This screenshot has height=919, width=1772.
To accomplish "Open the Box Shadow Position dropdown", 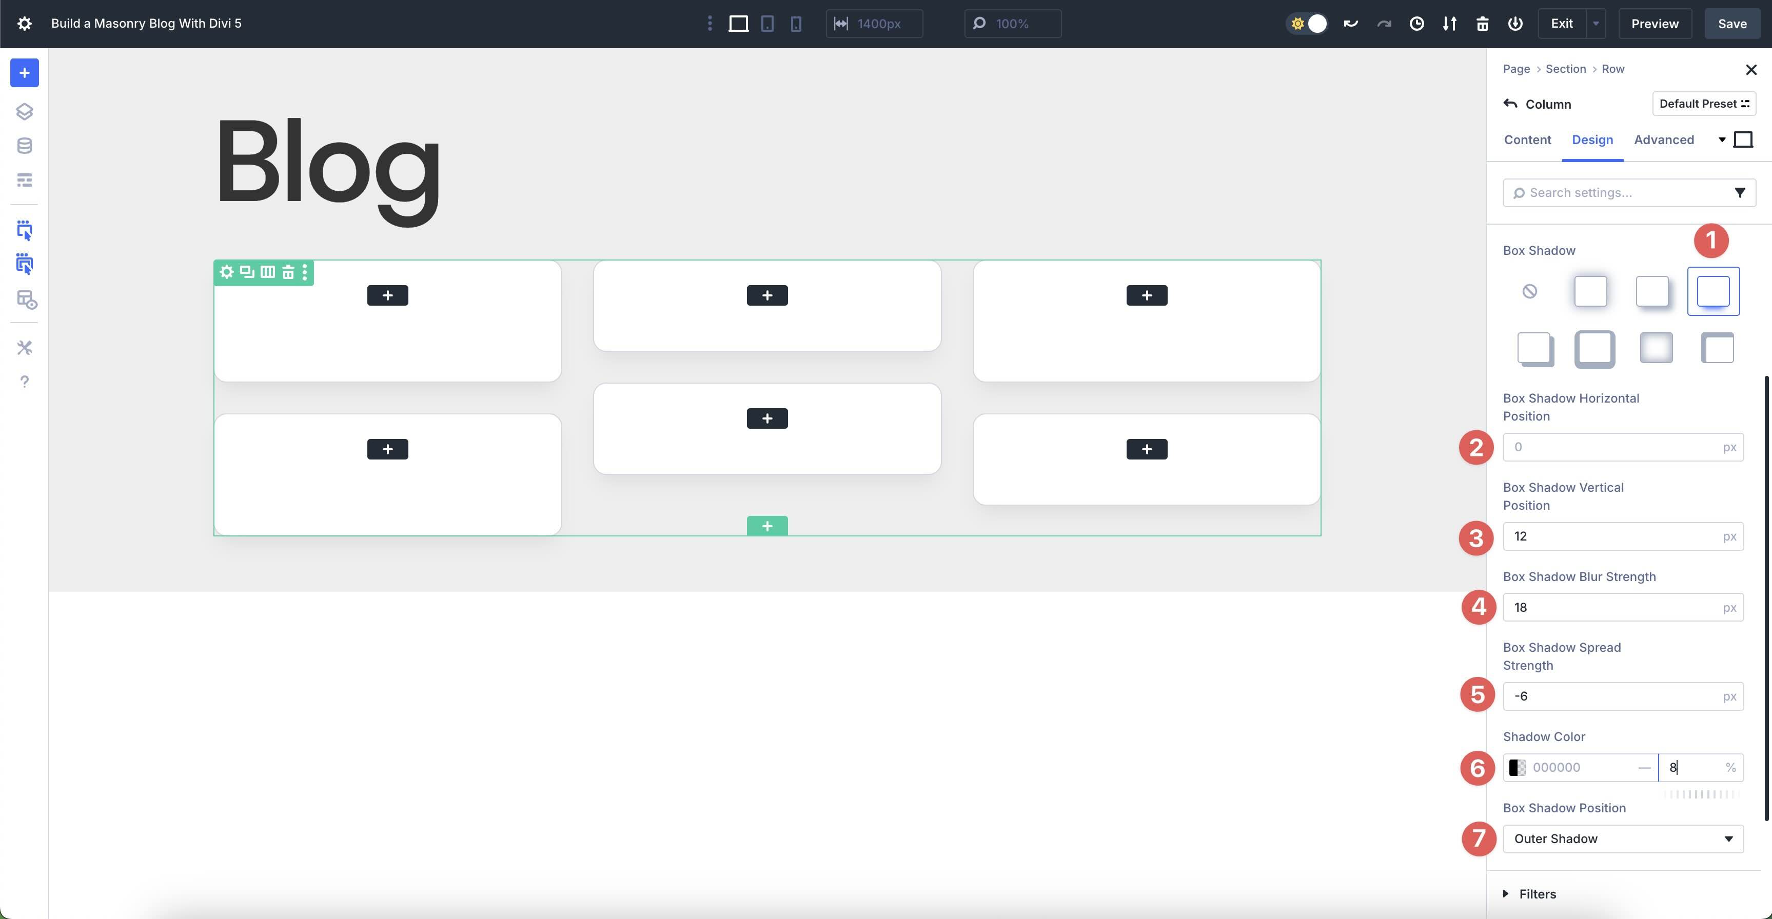I will [x=1623, y=838].
